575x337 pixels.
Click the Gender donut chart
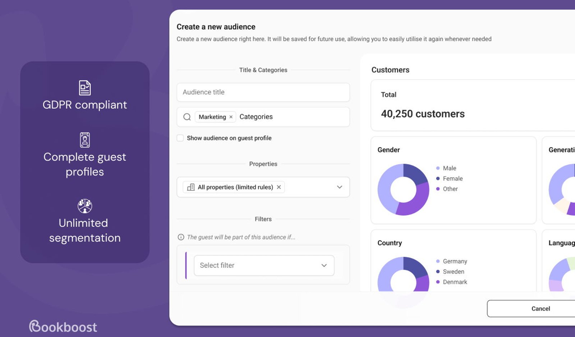coord(403,190)
